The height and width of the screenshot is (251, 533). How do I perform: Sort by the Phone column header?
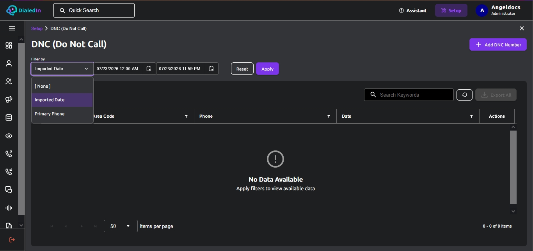tap(206, 116)
